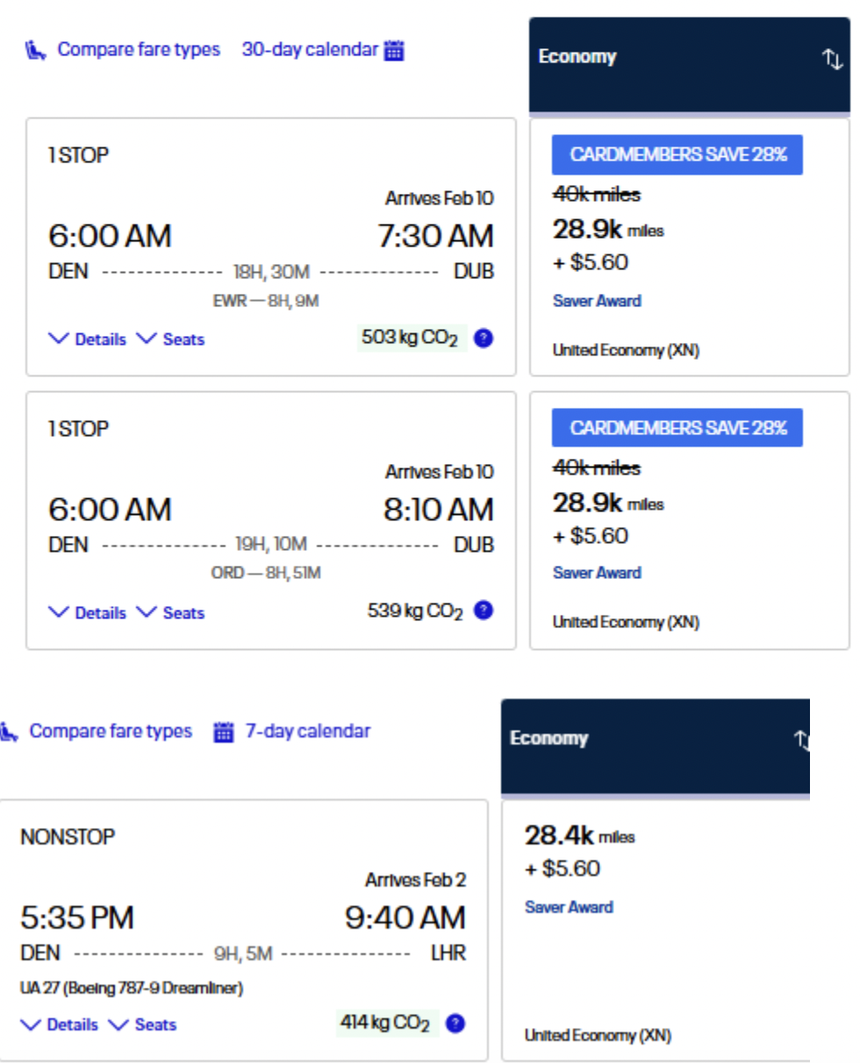Image resolution: width=860 pixels, height=1063 pixels.
Task: Open the 30-day calendar icon
Action: [x=395, y=50]
